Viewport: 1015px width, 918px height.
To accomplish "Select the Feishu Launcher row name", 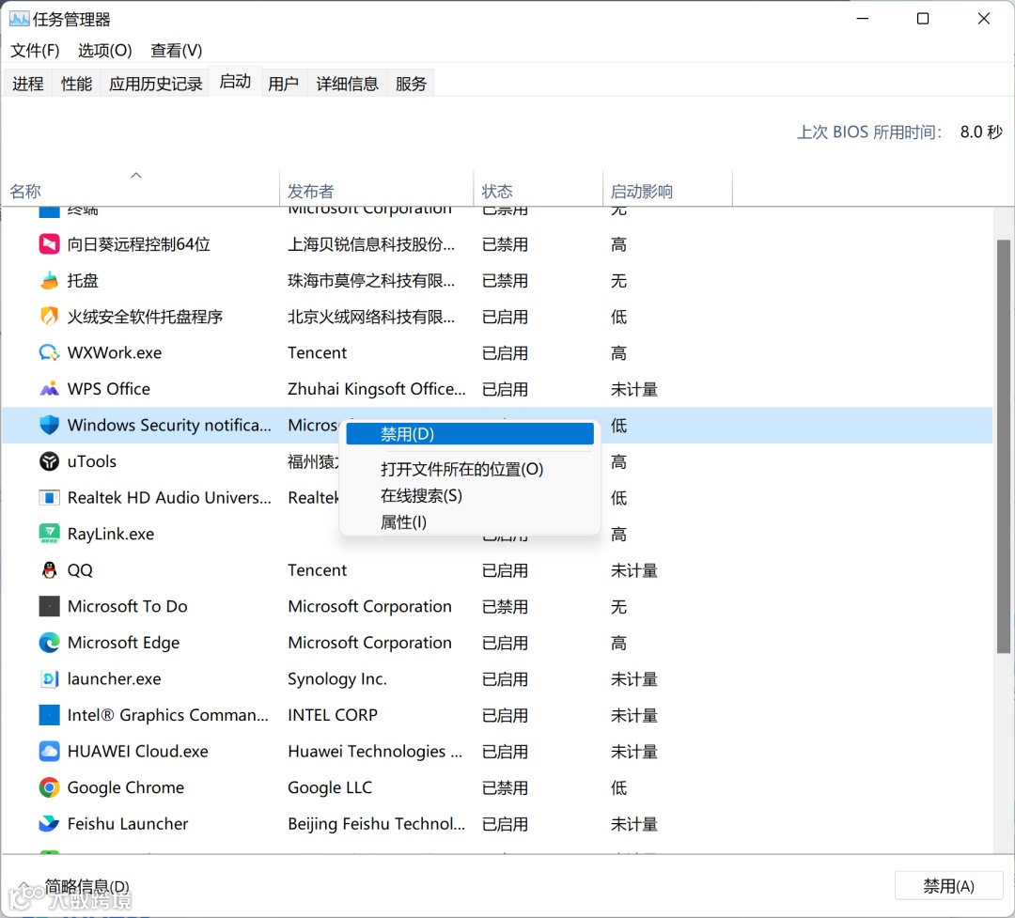I will (128, 824).
